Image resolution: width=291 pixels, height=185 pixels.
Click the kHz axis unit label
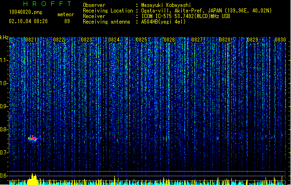point(4,37)
